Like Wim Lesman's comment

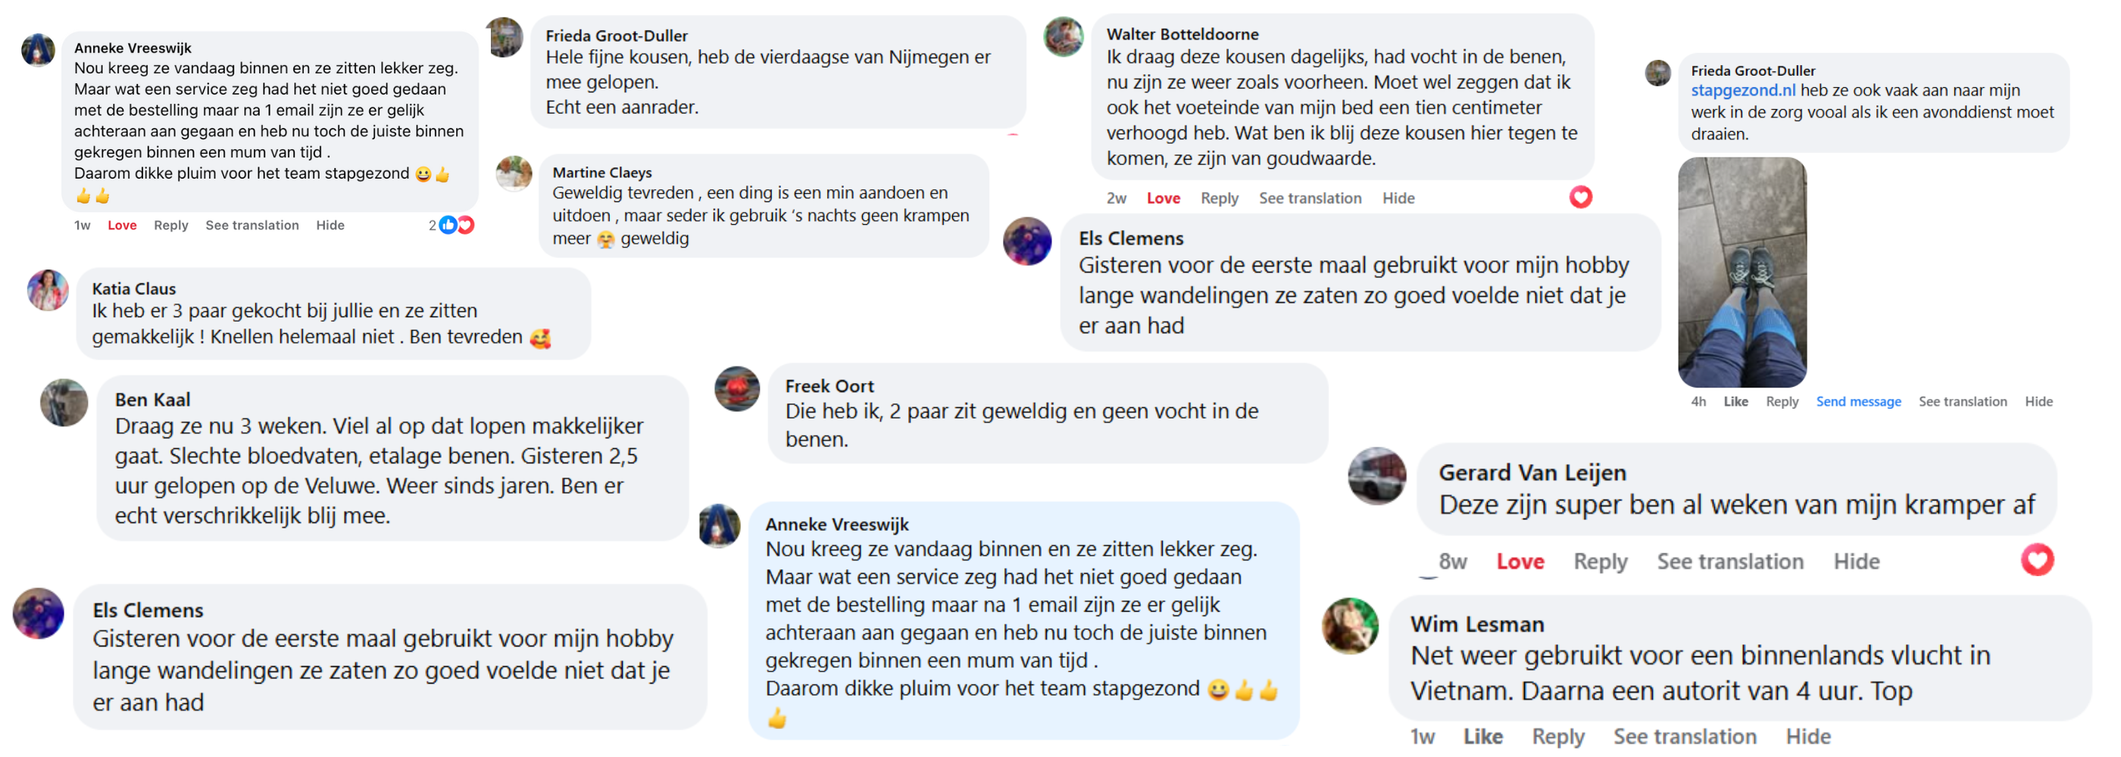[x=1482, y=737]
